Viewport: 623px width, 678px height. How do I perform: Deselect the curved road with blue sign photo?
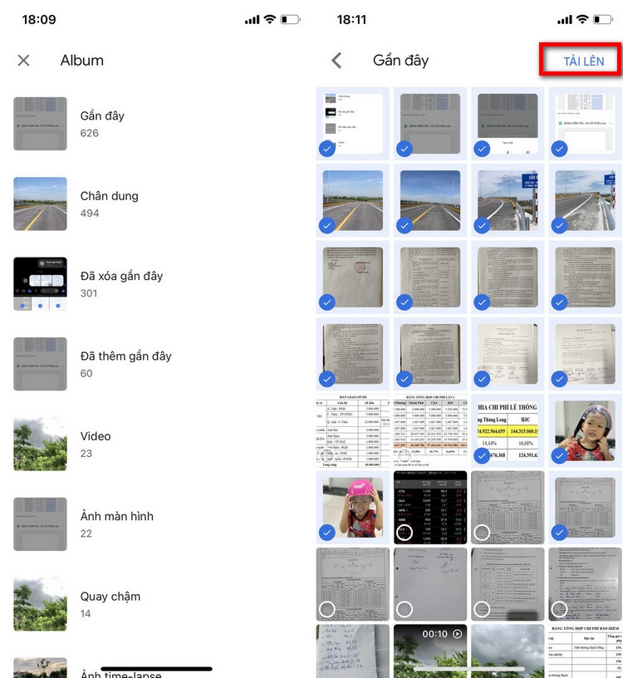click(x=508, y=200)
